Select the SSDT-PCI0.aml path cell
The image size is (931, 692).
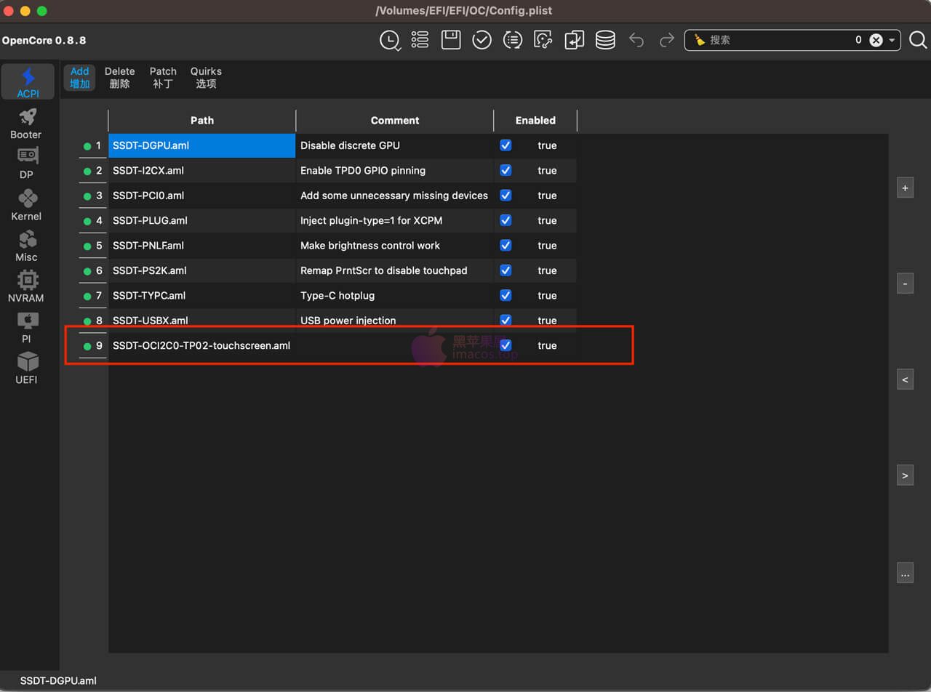[202, 195]
